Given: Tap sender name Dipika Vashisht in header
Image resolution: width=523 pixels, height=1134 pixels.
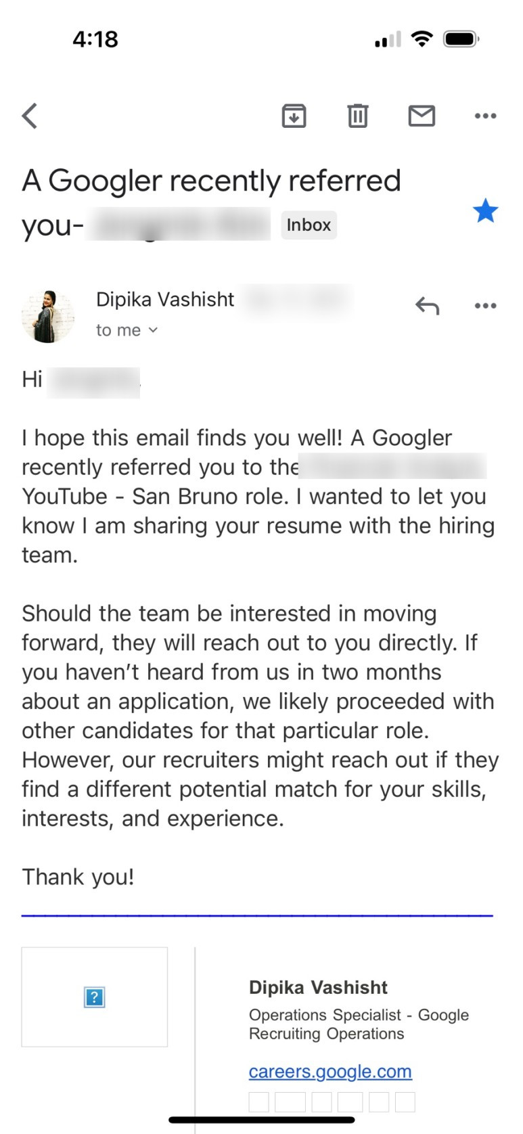Looking at the screenshot, I should tap(165, 299).
